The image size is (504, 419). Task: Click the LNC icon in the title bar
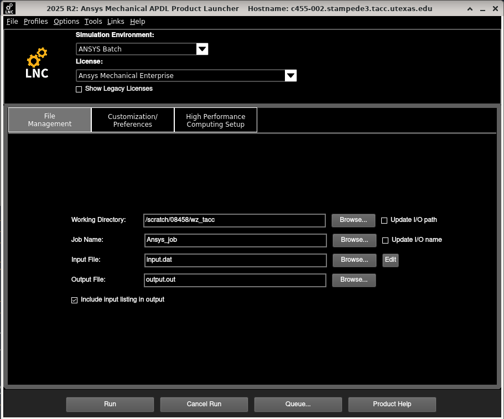(9, 9)
